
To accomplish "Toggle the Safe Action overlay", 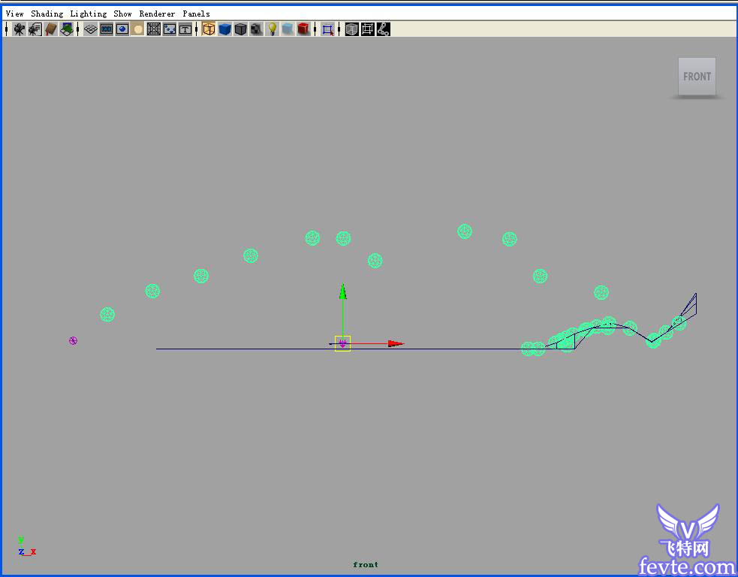I will pos(170,29).
